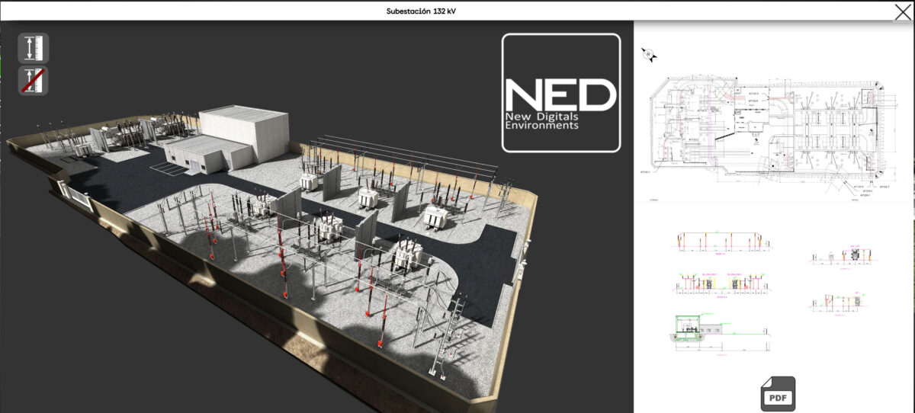This screenshot has height=413, width=915.
Task: Select the rightmost power transformer in the yard
Action: [437, 217]
